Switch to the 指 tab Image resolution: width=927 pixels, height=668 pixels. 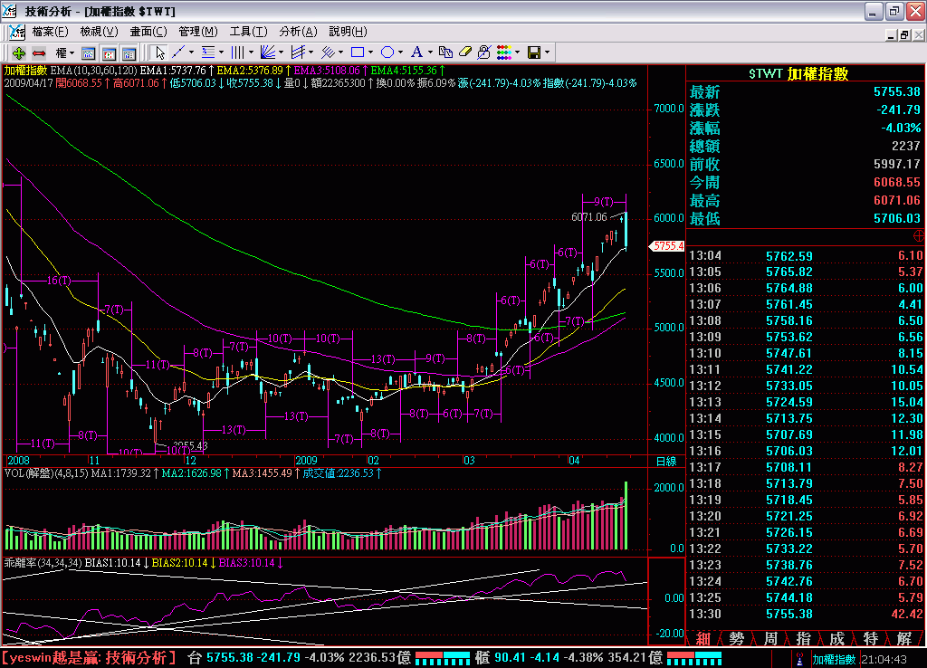click(804, 638)
